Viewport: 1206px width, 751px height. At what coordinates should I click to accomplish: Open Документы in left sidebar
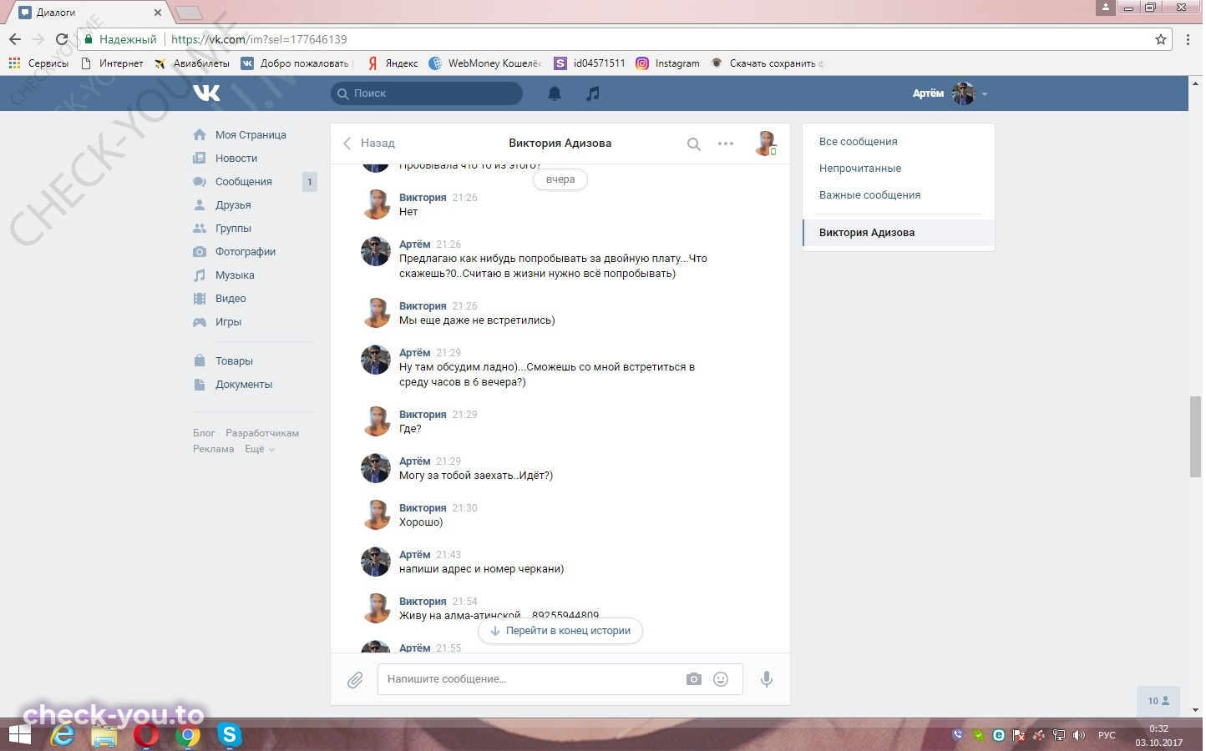pos(244,385)
